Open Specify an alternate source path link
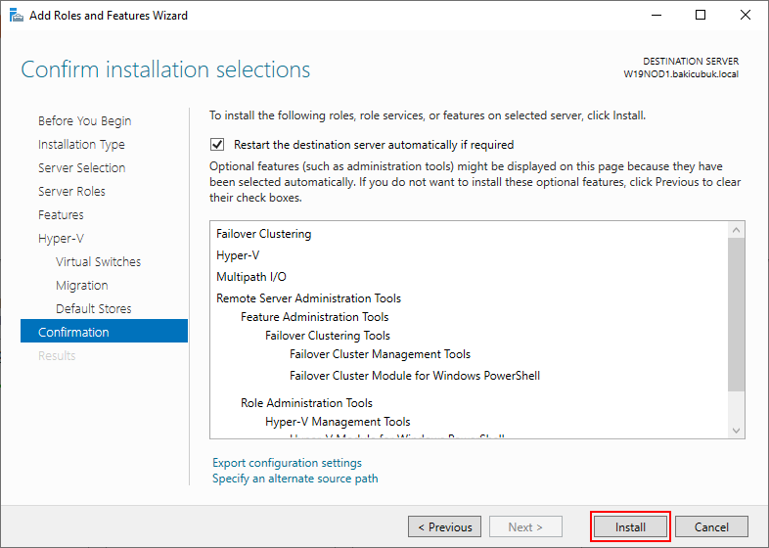This screenshot has height=548, width=769. [x=295, y=479]
